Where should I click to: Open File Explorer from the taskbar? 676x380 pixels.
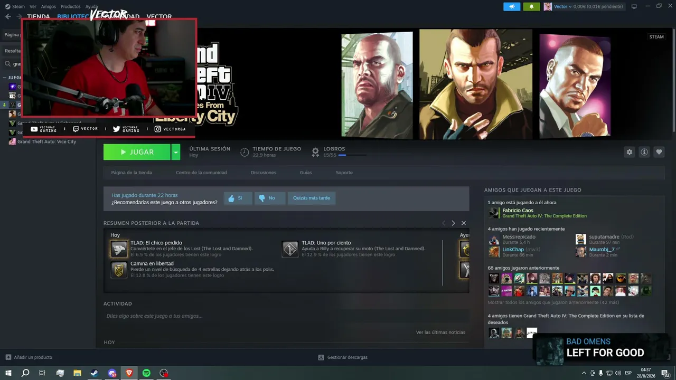click(77, 373)
